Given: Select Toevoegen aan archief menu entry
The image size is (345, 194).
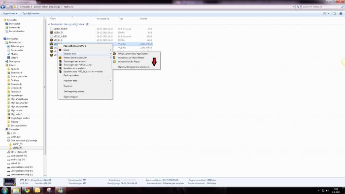Looking at the screenshot, I should (x=75, y=61).
